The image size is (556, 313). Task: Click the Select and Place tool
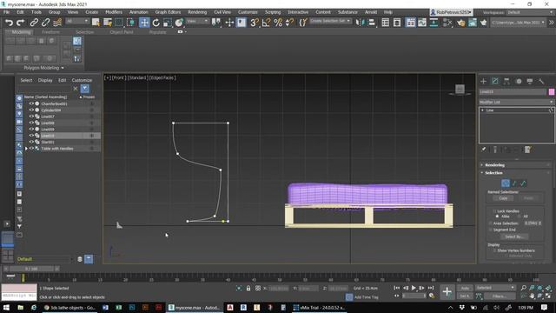(x=179, y=23)
